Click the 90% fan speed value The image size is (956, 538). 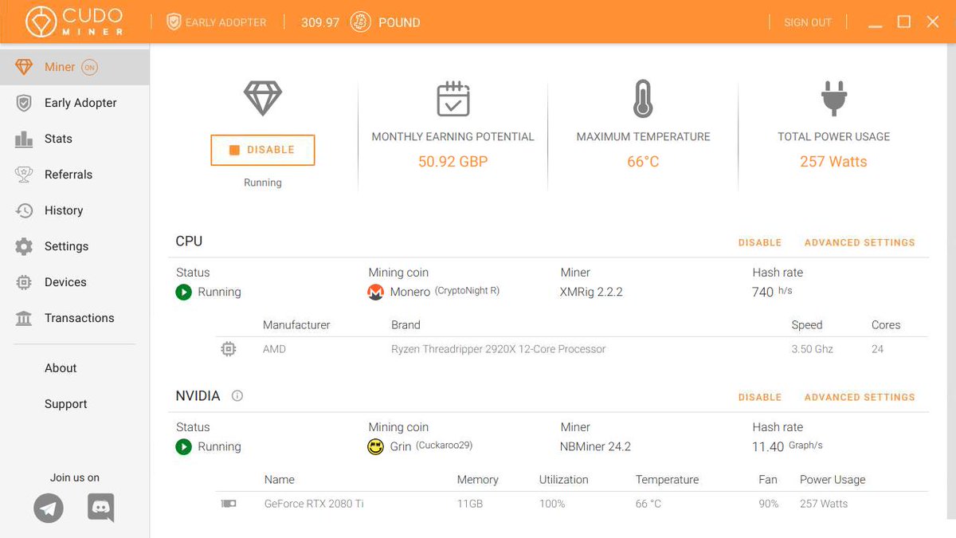(769, 504)
